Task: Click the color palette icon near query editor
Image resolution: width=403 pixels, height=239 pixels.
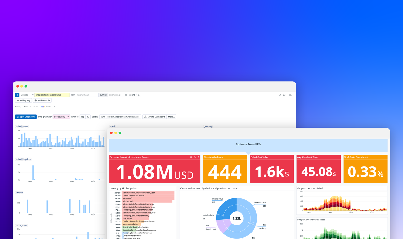Action: (284, 95)
